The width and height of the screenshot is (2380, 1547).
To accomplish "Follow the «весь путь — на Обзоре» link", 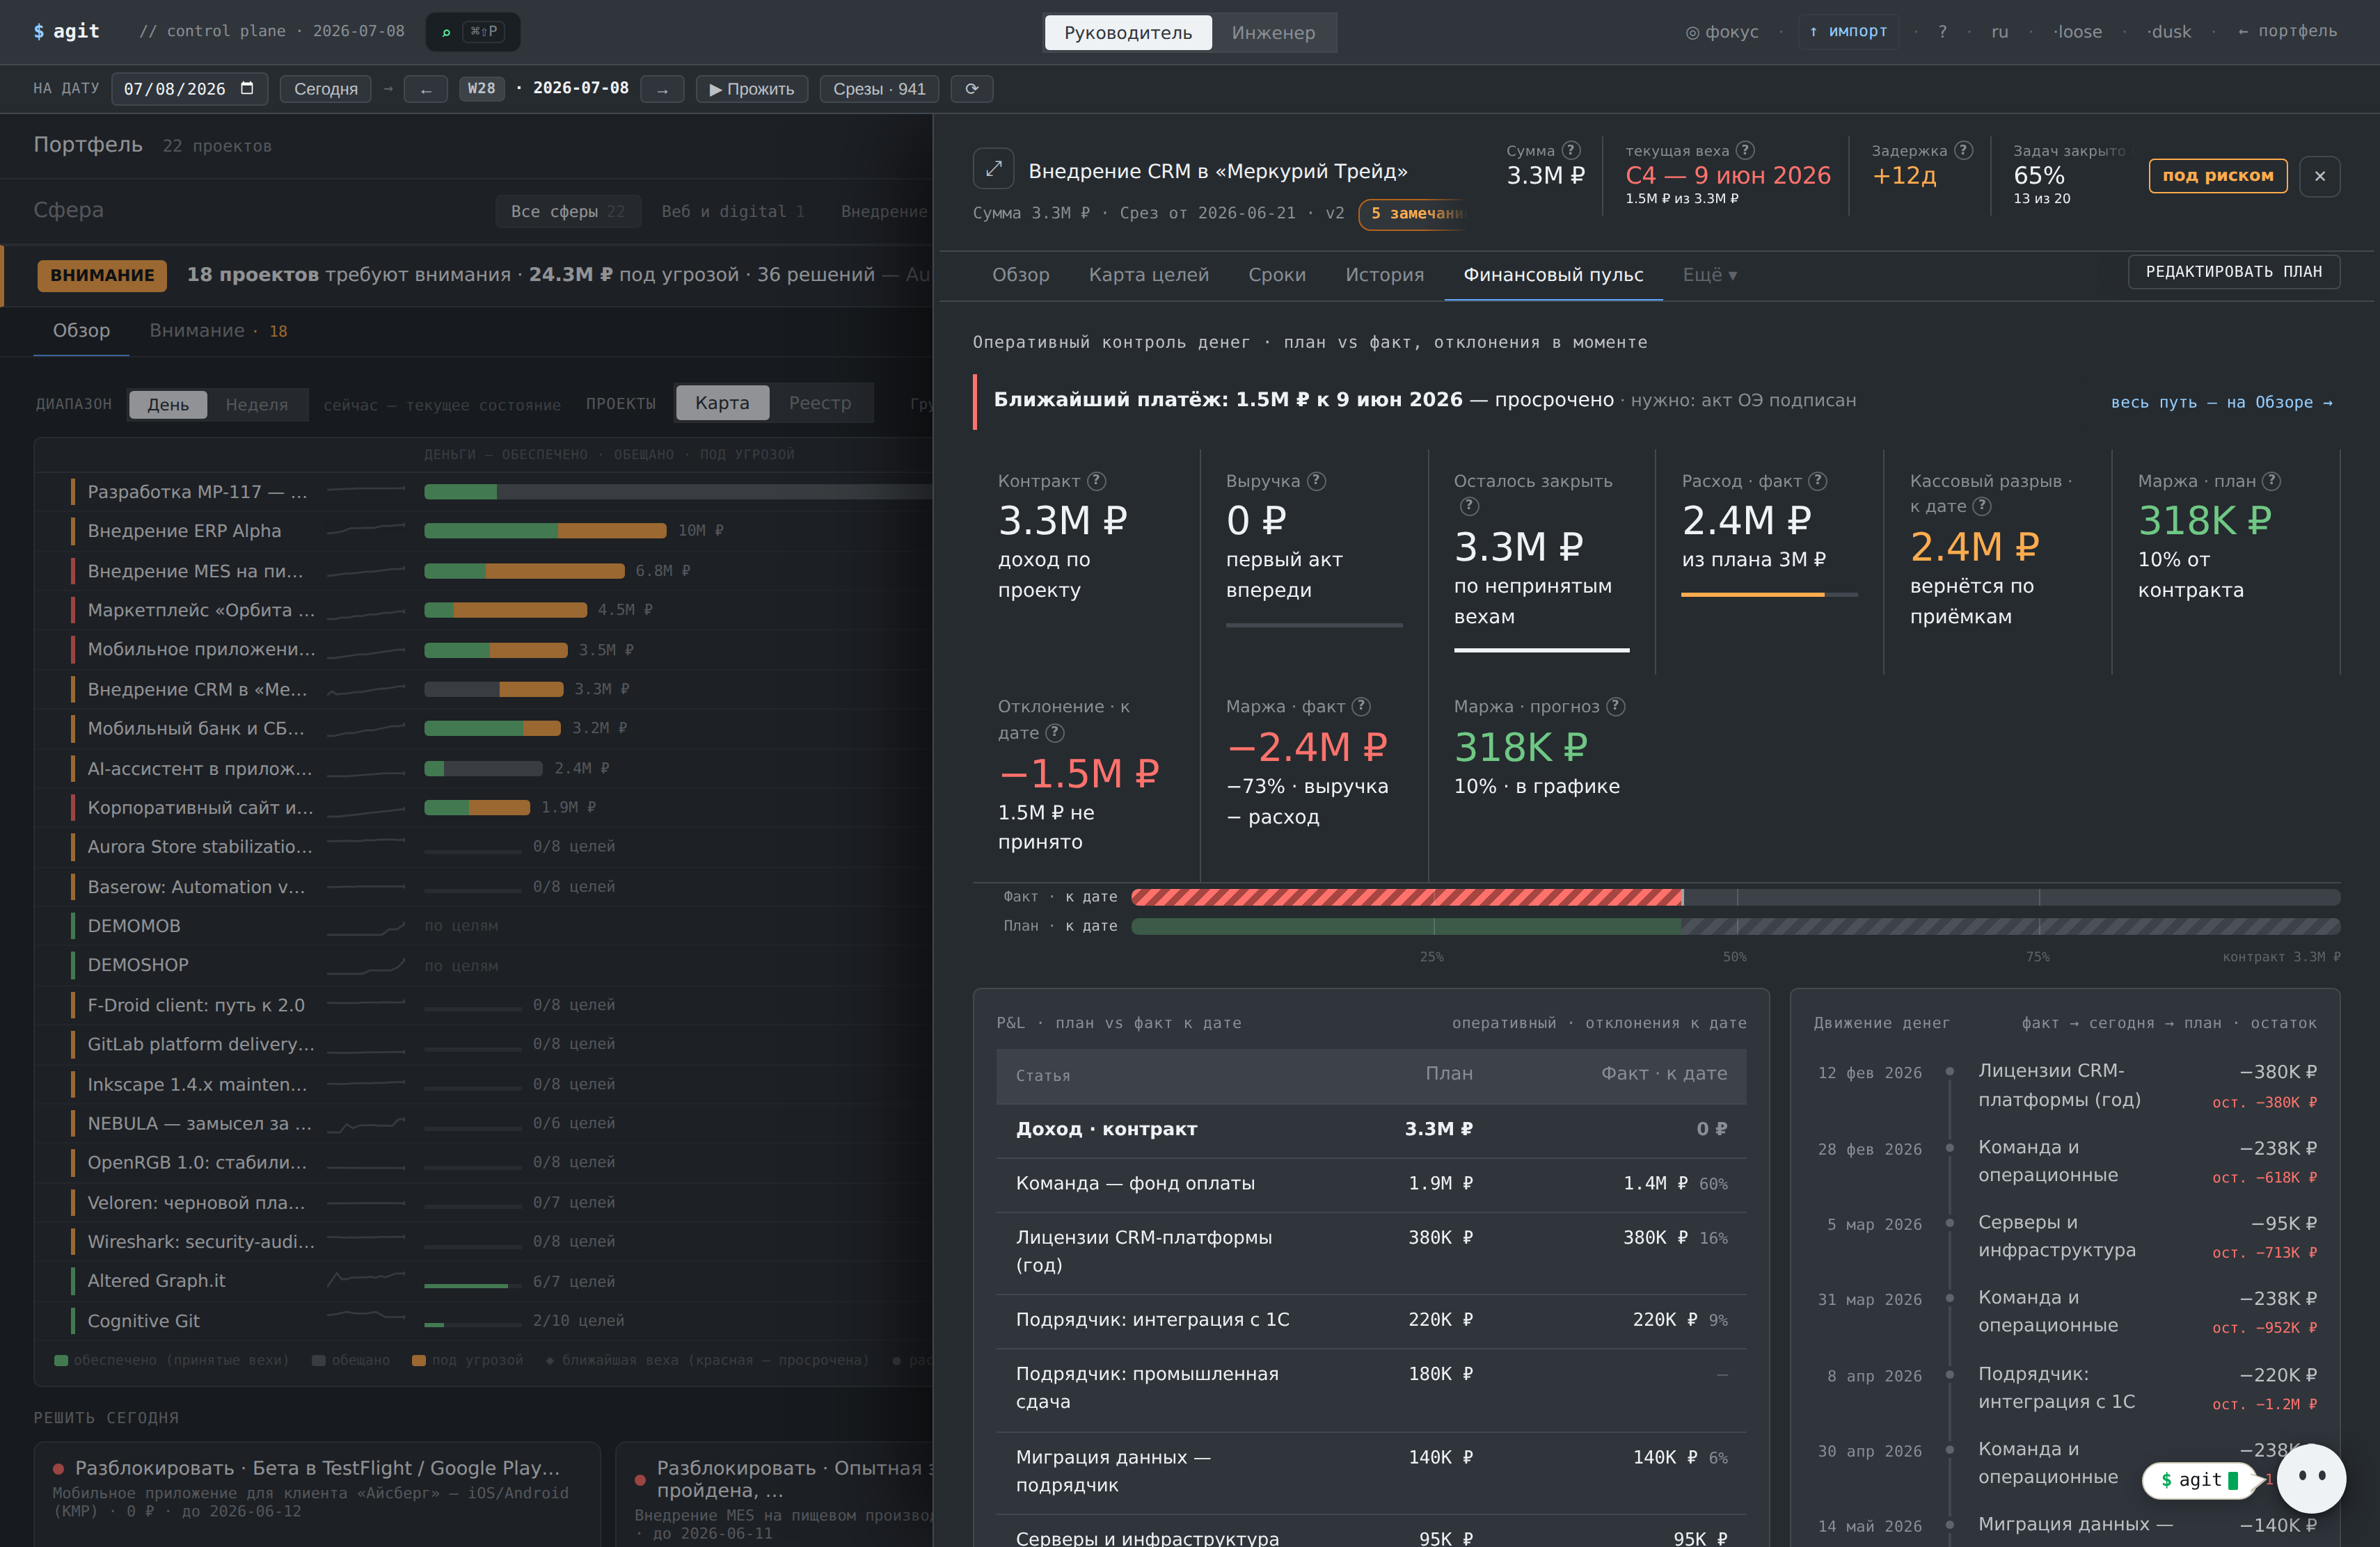I will point(2222,402).
